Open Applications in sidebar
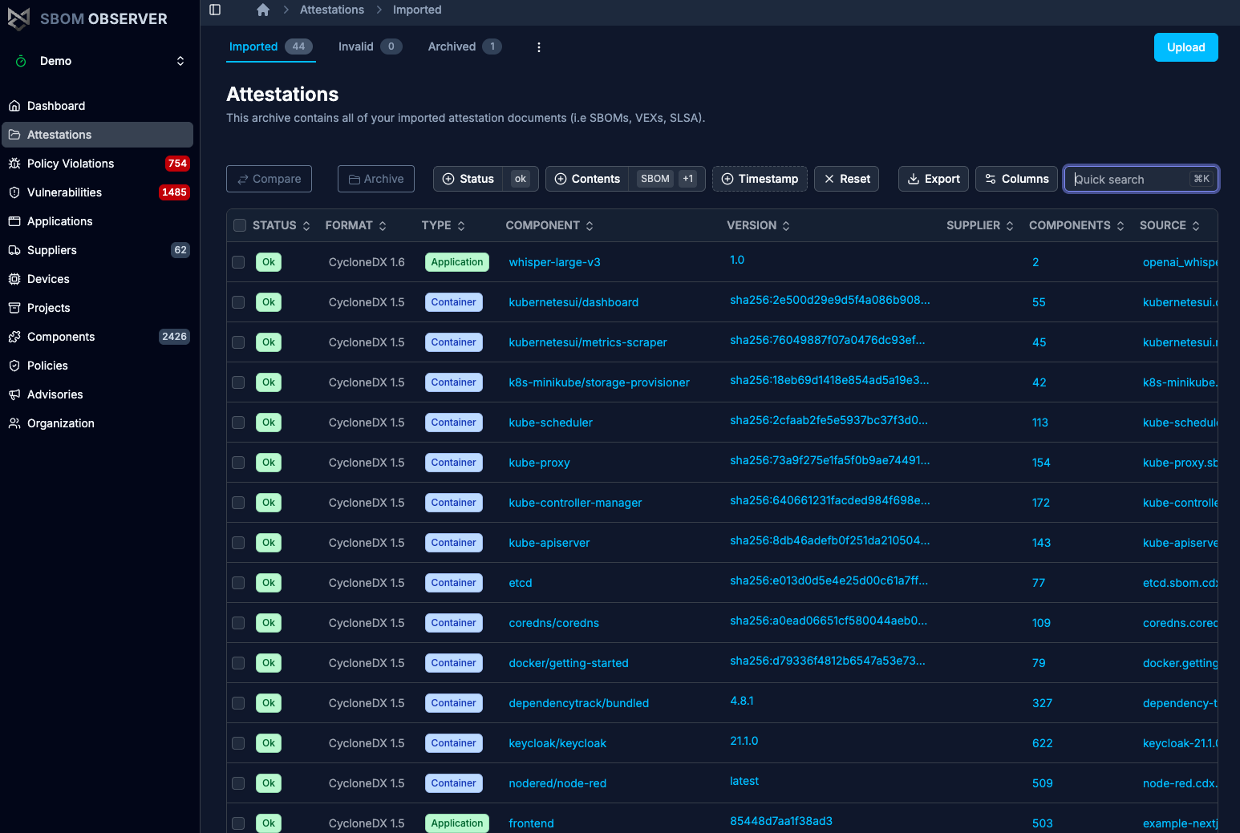Viewport: 1240px width, 833px height. pos(97,221)
